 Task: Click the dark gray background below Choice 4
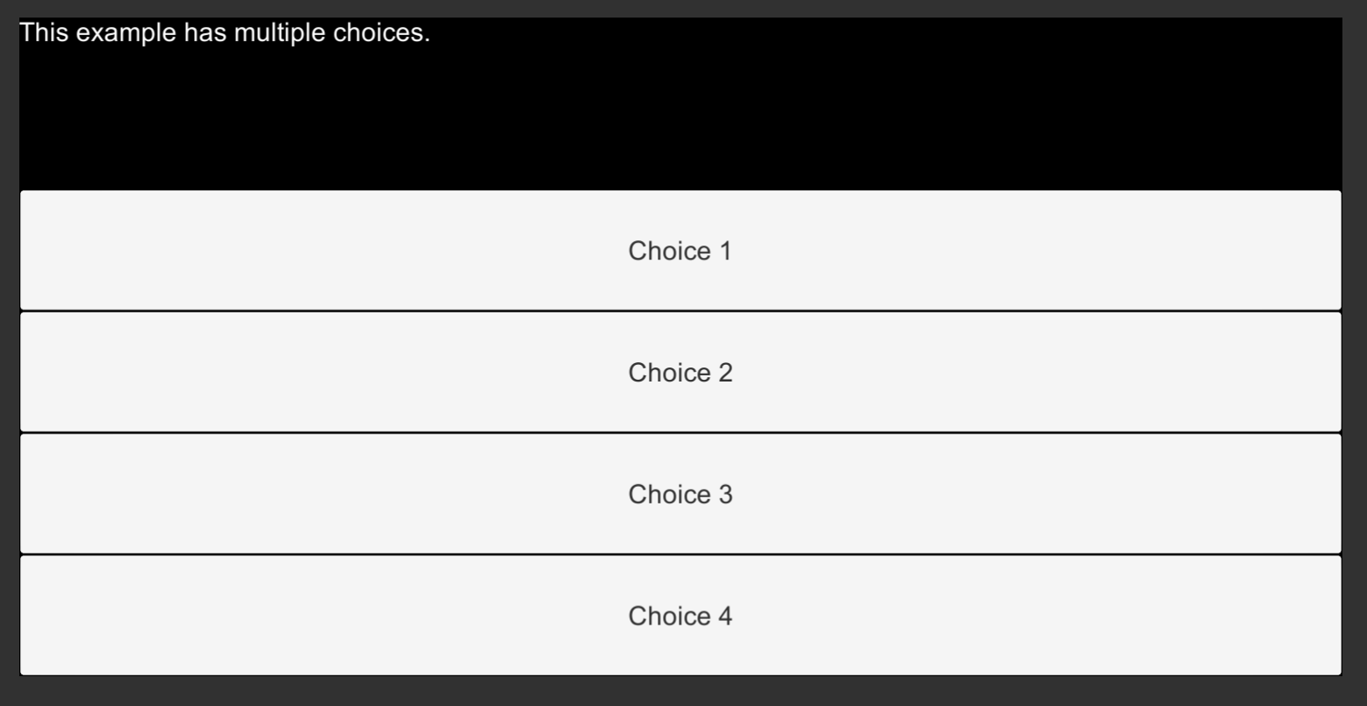(x=680, y=691)
